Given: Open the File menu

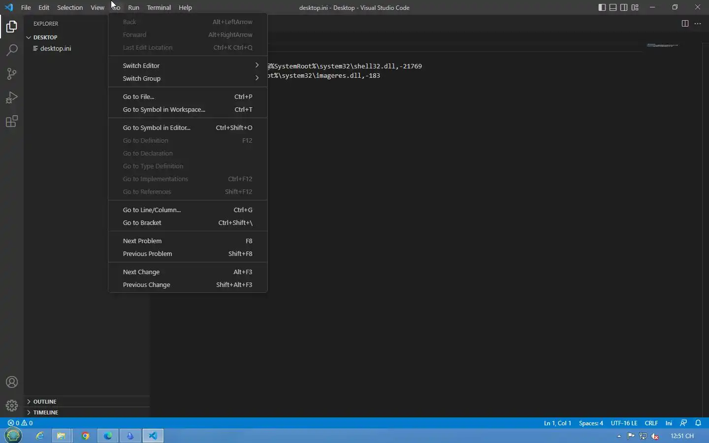Looking at the screenshot, I should [x=26, y=7].
